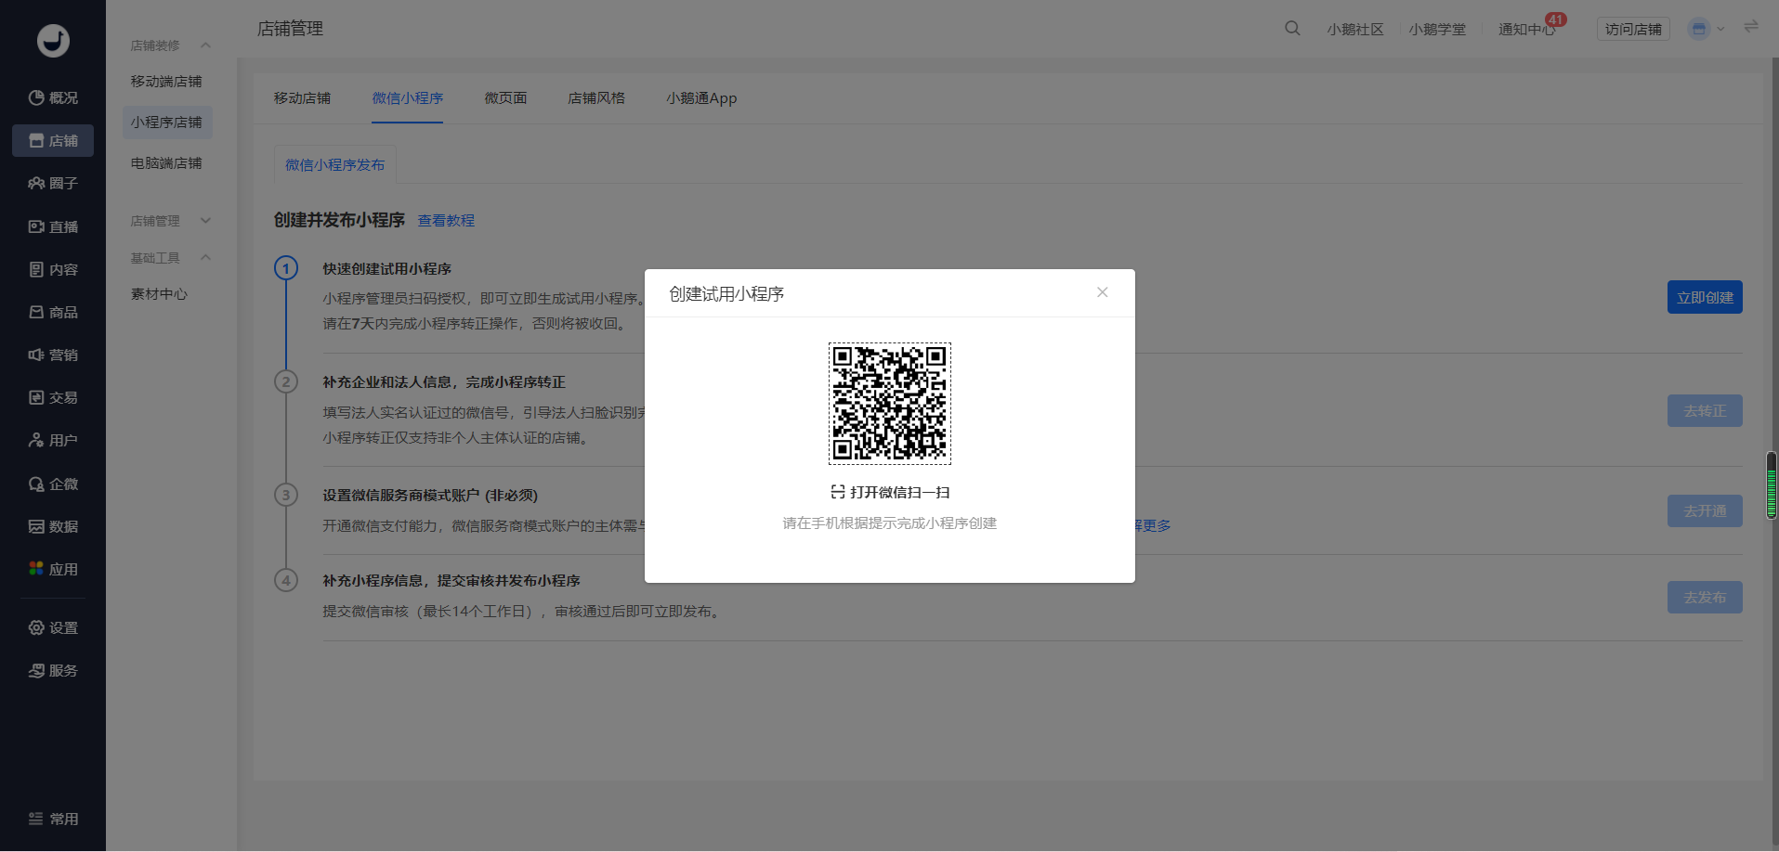1779x852 pixels.
Task: Select the 微信小程序发布 sub-tab
Action: pyautogui.click(x=334, y=164)
